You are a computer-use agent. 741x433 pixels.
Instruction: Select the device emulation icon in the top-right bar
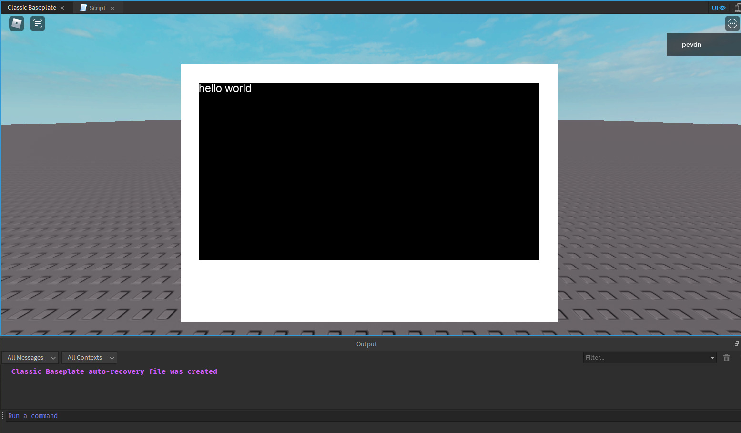click(x=738, y=7)
